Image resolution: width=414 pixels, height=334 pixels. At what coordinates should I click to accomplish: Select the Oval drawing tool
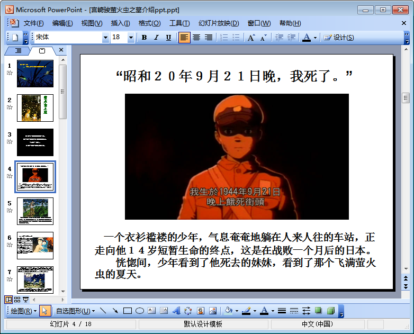click(x=140, y=311)
